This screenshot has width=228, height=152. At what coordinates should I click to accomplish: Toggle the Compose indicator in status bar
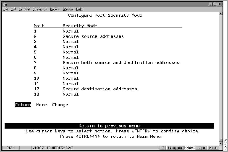(175, 148)
